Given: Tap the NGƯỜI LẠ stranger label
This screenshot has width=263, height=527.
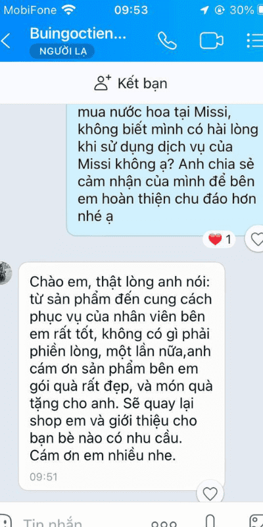Looking at the screenshot, I should click(x=62, y=51).
